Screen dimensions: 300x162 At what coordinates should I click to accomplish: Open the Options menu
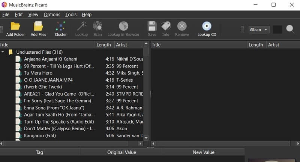pos(52,15)
